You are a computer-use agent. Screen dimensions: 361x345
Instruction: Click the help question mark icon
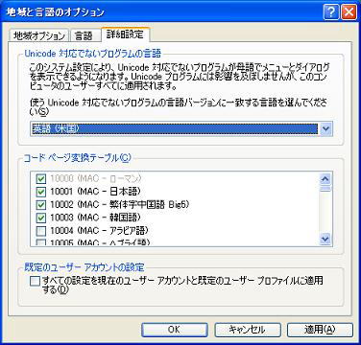331,12
